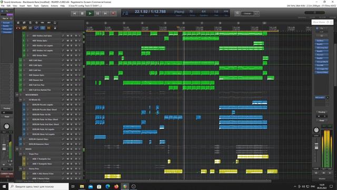Click the time position display 22.1.92
This screenshot has width=337, height=190.
(x=150, y=12)
